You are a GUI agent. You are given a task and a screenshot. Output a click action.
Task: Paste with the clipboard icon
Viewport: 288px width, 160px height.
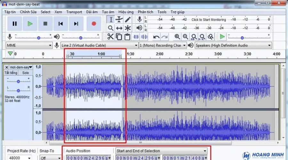(x=127, y=37)
